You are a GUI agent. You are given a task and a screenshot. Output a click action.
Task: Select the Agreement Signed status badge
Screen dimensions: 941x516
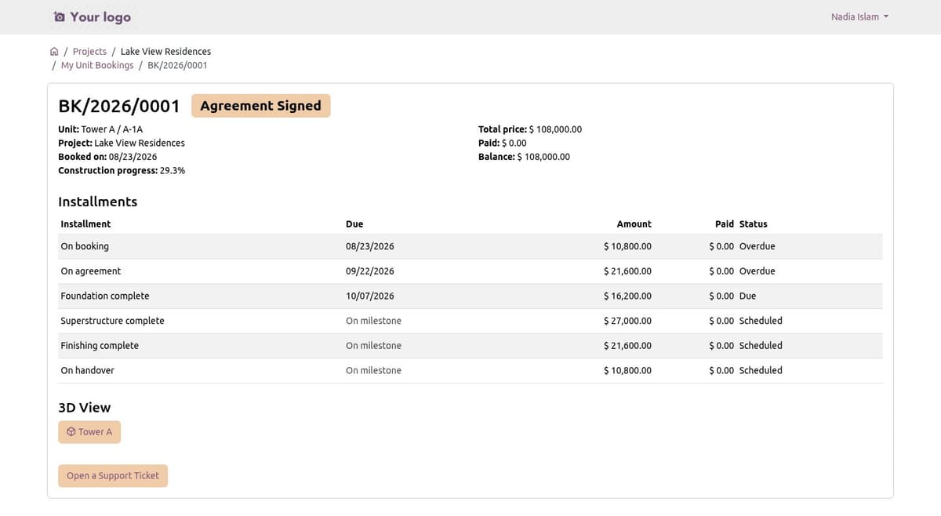(x=261, y=106)
